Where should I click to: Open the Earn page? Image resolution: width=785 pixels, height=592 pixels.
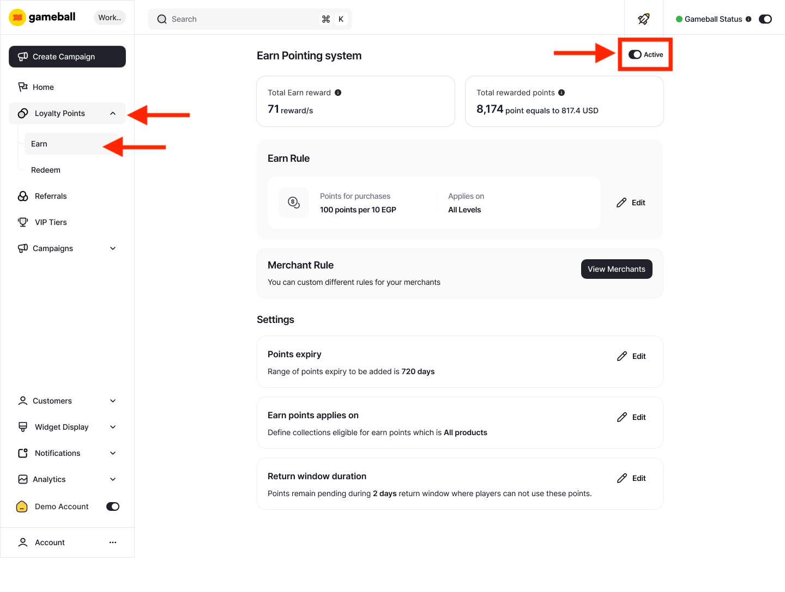coord(39,144)
